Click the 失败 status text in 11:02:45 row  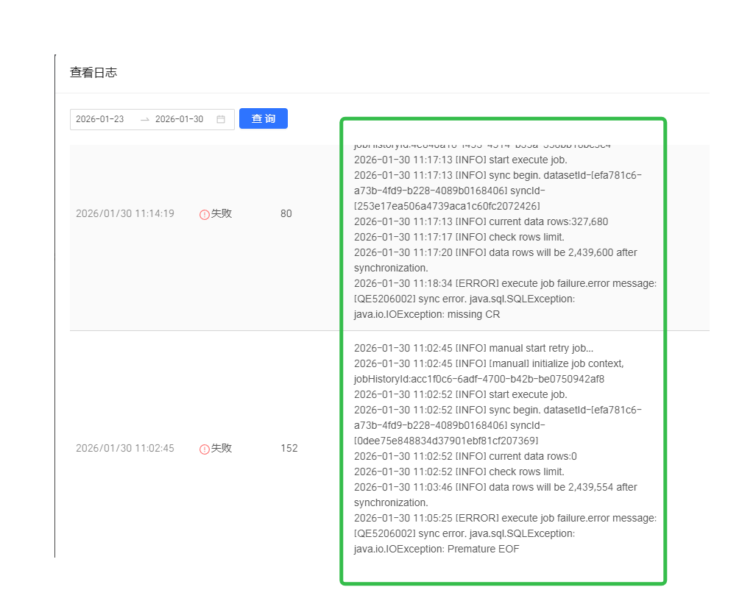(x=222, y=448)
